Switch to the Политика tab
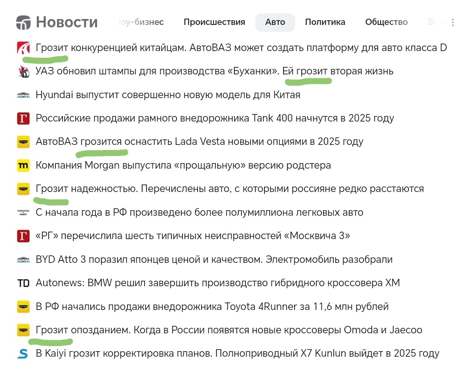This screenshot has width=462, height=367. pos(325,22)
